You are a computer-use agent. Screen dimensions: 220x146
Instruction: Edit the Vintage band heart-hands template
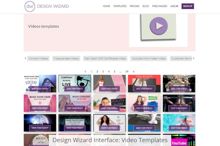coord(40,89)
